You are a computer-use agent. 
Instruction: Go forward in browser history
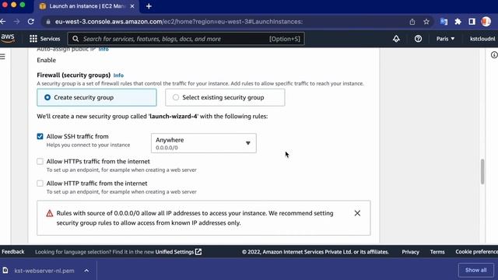(17, 22)
